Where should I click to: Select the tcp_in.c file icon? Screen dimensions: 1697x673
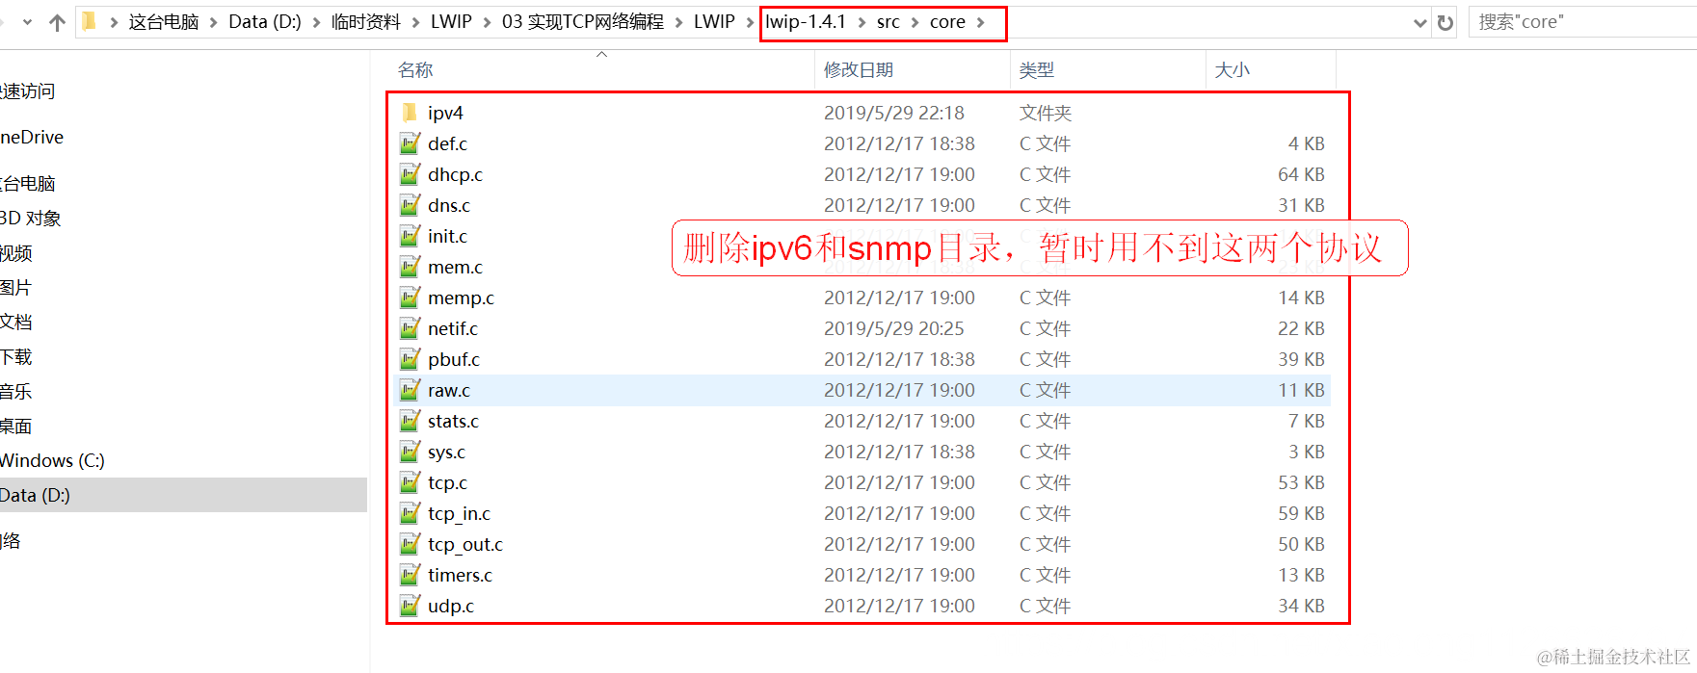(x=410, y=513)
